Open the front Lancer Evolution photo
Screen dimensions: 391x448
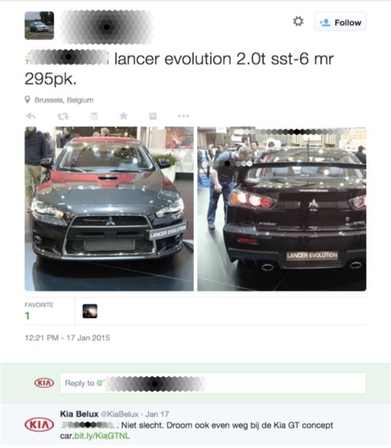coord(109,209)
